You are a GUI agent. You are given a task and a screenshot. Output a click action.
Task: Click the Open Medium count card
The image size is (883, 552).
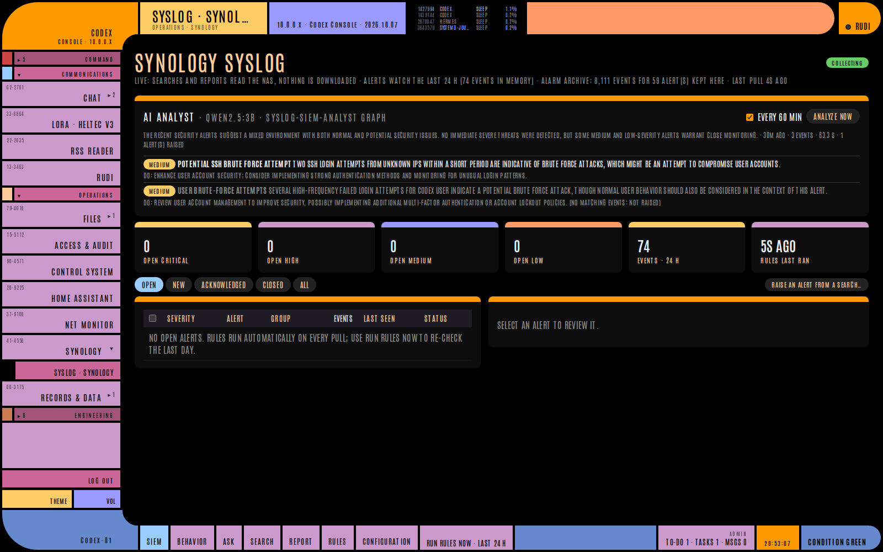440,247
